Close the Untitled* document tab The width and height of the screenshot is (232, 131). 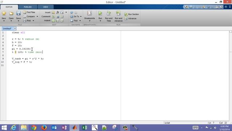(15, 28)
